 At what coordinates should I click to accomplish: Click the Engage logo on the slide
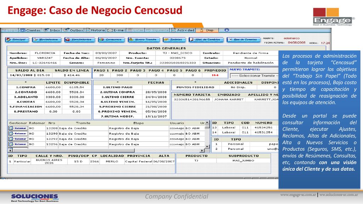333,17
